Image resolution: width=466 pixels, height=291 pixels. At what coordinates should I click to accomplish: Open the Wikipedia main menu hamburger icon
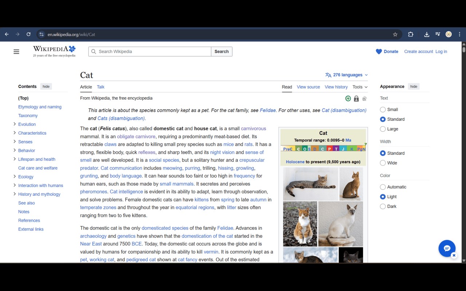point(16,52)
